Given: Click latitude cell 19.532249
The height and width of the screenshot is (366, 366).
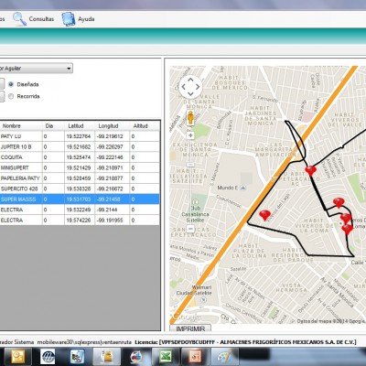Looking at the screenshot, I should (x=80, y=210).
